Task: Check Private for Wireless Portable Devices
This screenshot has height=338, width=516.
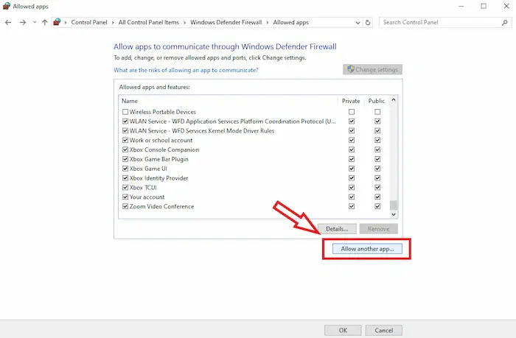Action: [352, 112]
